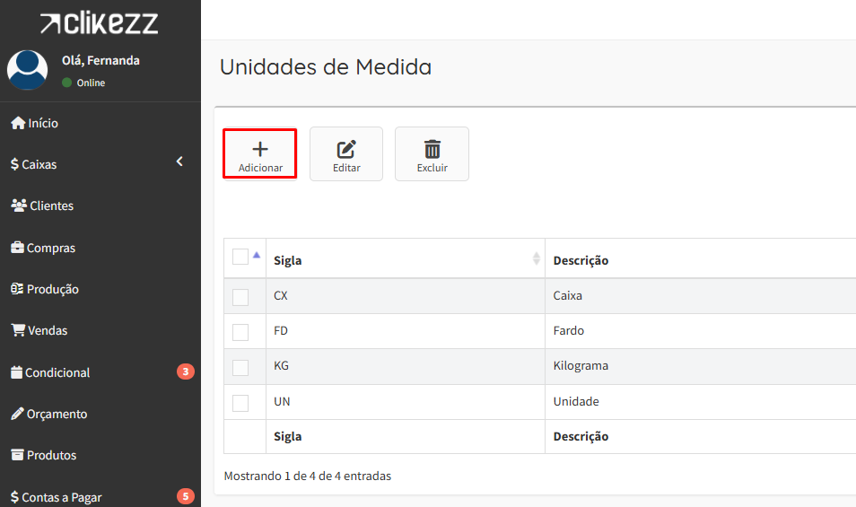Click the Vendas shopping cart icon
This screenshot has height=507, width=856.
click(17, 330)
